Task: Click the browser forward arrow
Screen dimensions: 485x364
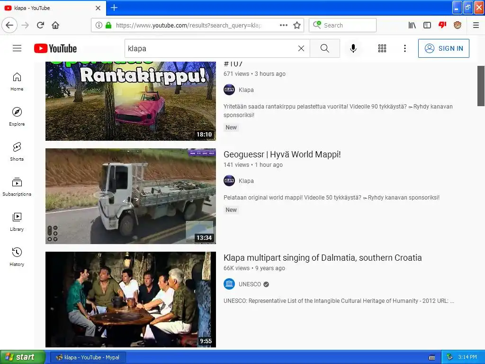Action: click(25, 25)
